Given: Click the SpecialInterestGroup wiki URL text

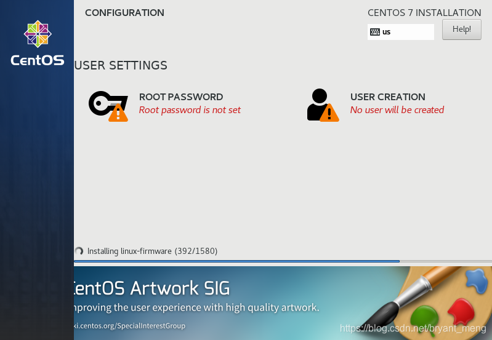Looking at the screenshot, I should [129, 326].
